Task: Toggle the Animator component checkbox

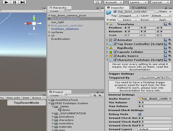Action: 115,40
